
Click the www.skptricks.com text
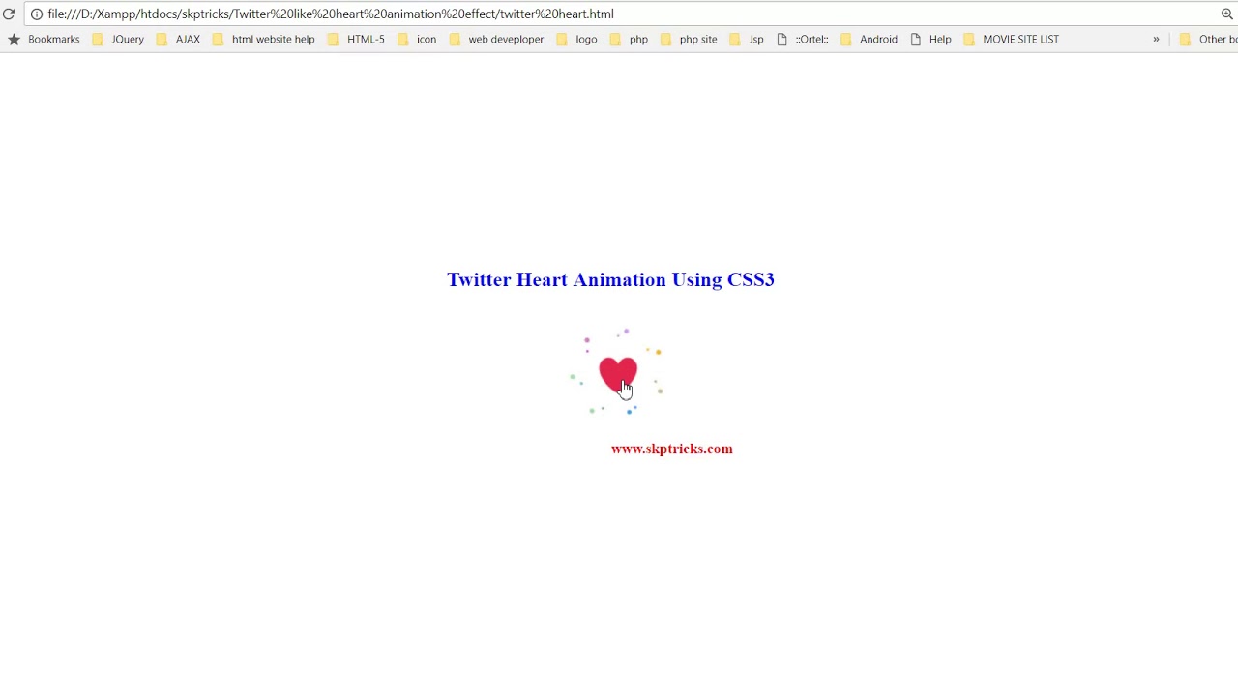(672, 449)
